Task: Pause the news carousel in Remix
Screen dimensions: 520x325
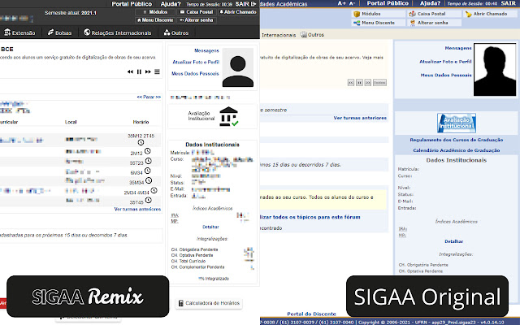Action: coord(139,71)
